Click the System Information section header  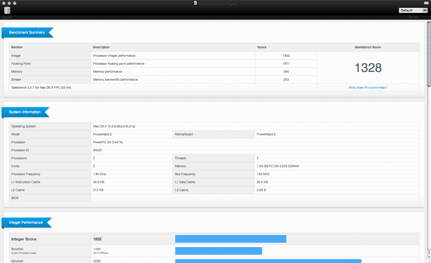(x=25, y=112)
